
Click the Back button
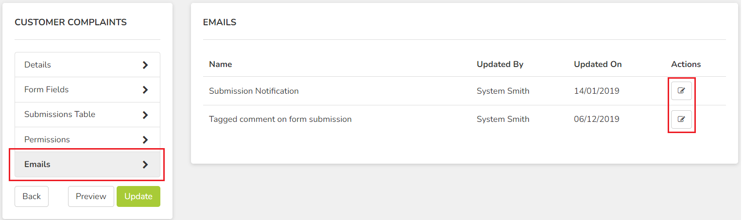coord(32,196)
